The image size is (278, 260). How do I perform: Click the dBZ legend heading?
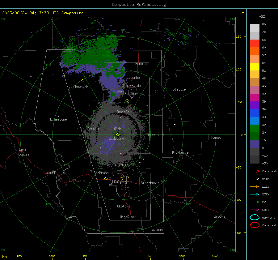coord(262,16)
